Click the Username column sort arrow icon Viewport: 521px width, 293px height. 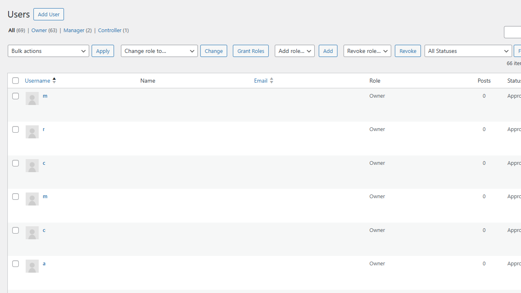pos(54,81)
